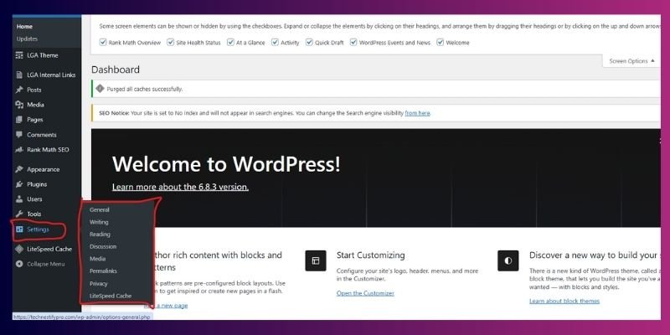Click the Posts pushpin icon
The image size is (670, 335).
coord(18,90)
